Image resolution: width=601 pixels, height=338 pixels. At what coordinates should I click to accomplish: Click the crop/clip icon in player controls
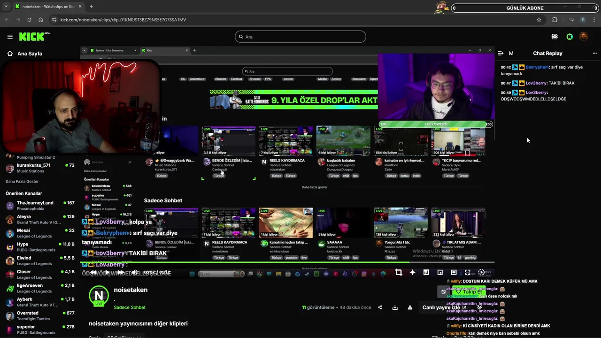click(399, 272)
